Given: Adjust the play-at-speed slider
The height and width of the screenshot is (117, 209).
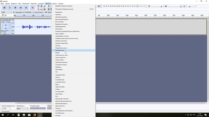Looking at the screenshot, I should 191,6.
